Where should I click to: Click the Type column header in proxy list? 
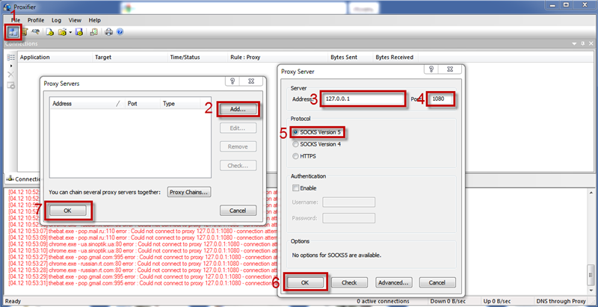tap(179, 103)
